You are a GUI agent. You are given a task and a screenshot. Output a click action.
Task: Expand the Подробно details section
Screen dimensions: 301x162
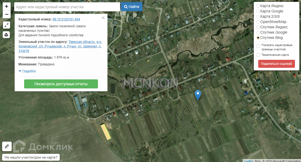(29, 71)
